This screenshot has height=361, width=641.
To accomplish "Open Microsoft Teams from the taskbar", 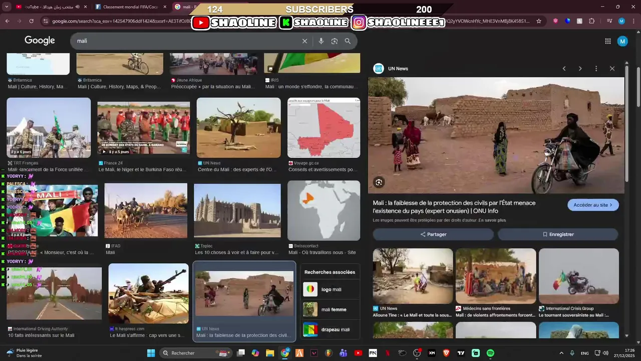I will [344, 353].
